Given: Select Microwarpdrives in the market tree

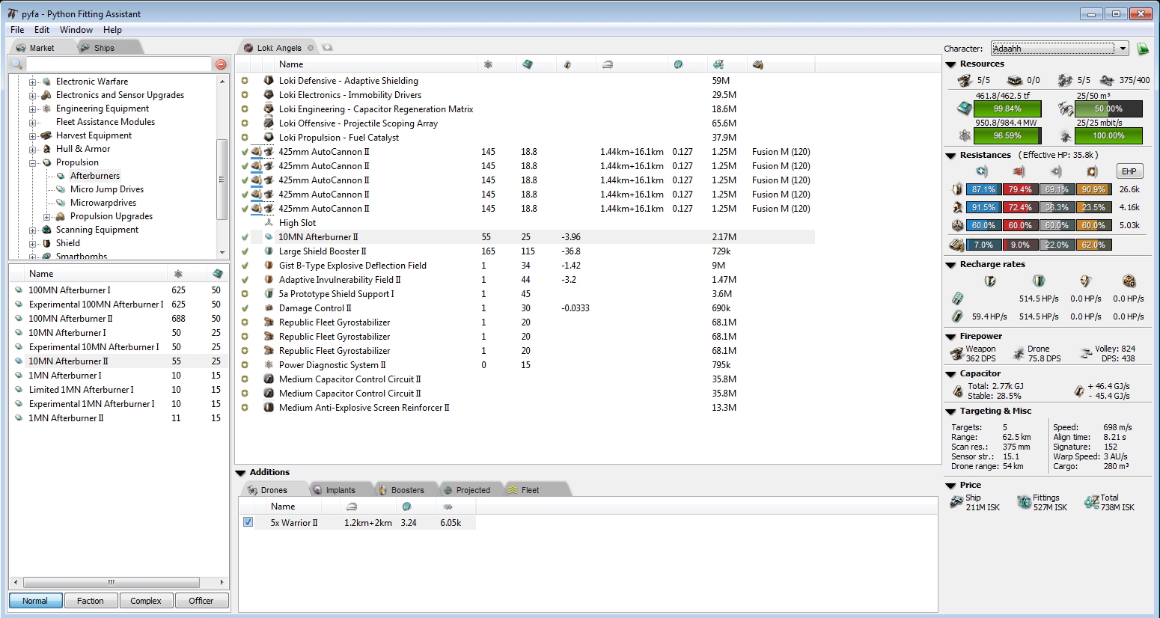Looking at the screenshot, I should coord(103,203).
